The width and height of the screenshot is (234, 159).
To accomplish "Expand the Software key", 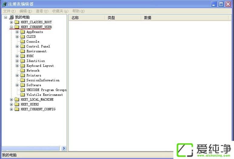I will point(17,85).
